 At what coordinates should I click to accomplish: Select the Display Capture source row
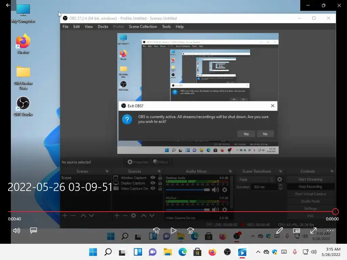pyautogui.click(x=138, y=183)
